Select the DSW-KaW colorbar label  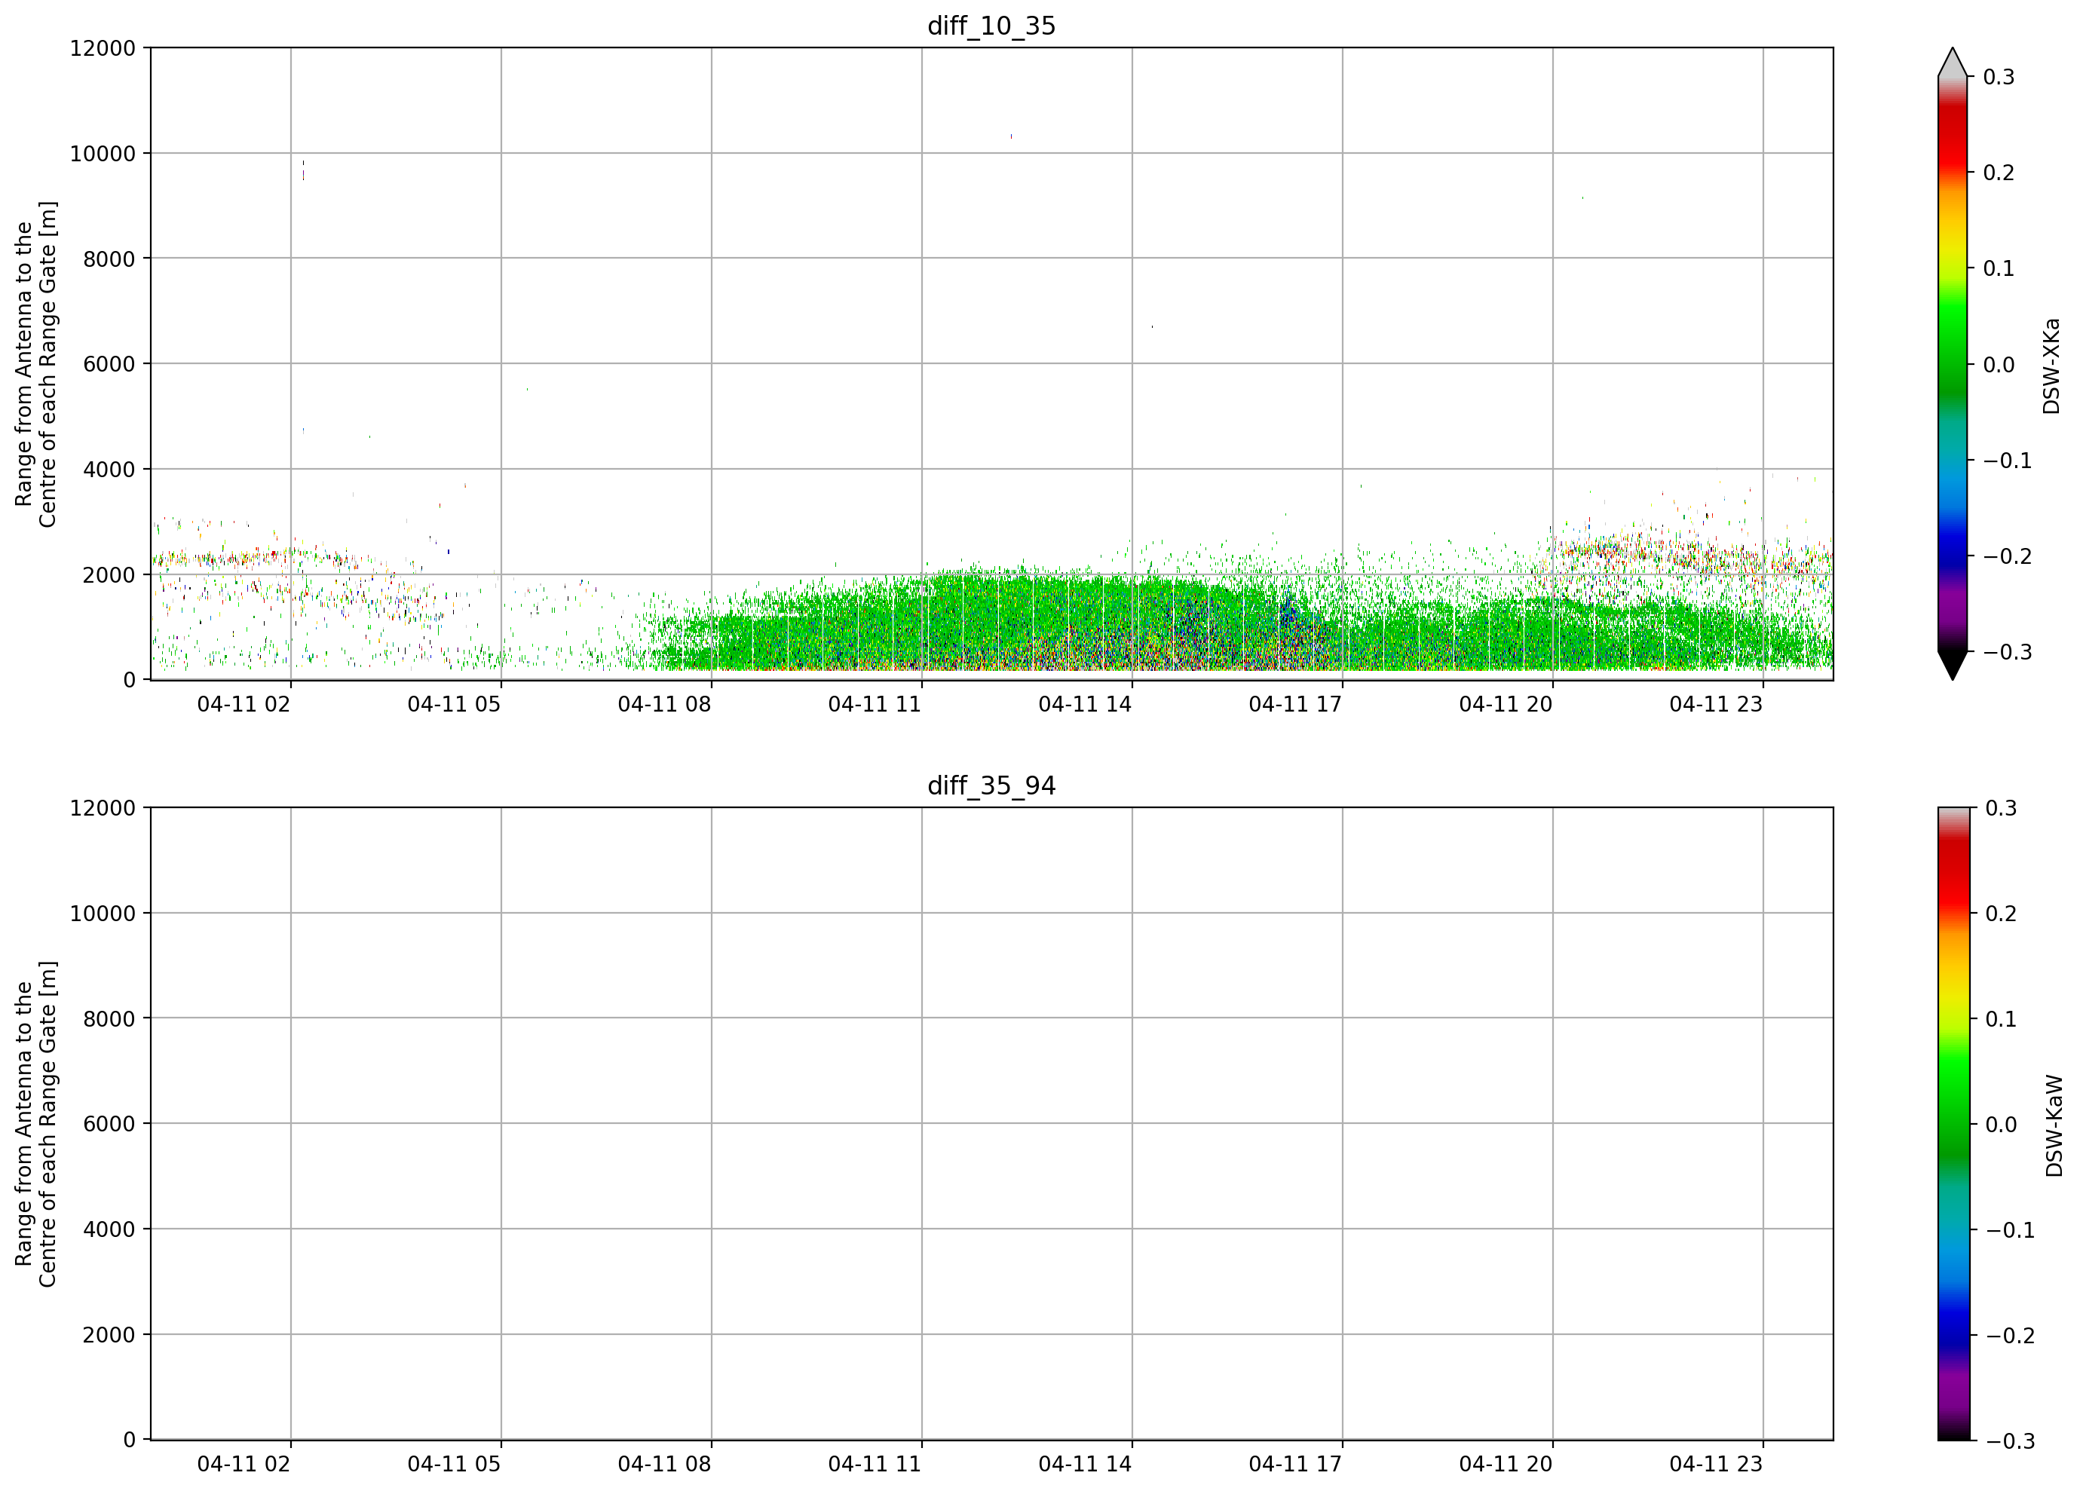[x=2054, y=1125]
